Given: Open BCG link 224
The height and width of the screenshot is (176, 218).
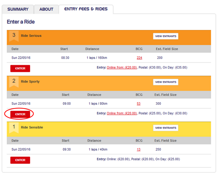Looking at the screenshot, I should click(x=139, y=58).
